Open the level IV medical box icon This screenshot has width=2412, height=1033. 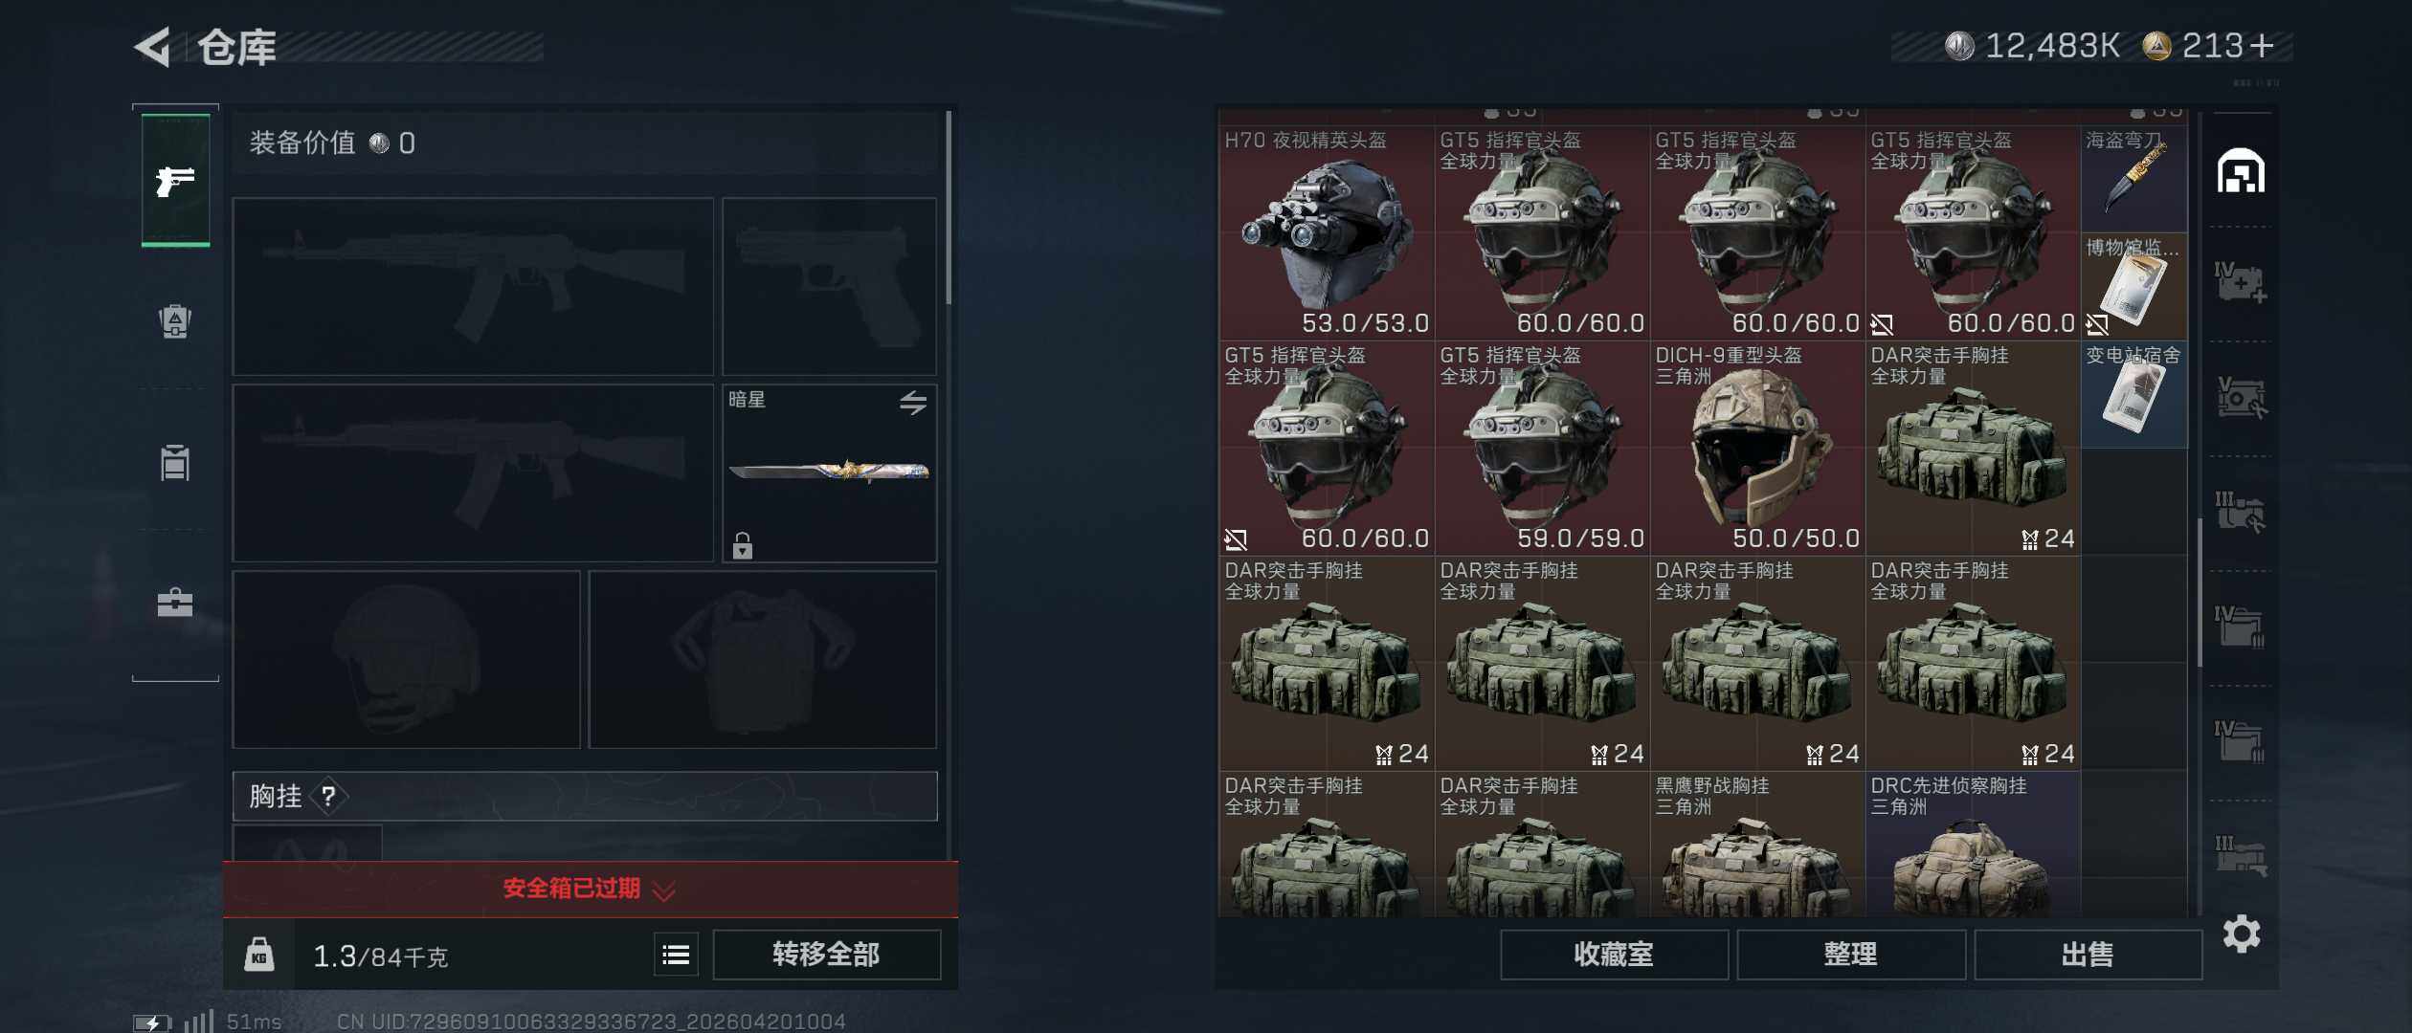point(2241,283)
